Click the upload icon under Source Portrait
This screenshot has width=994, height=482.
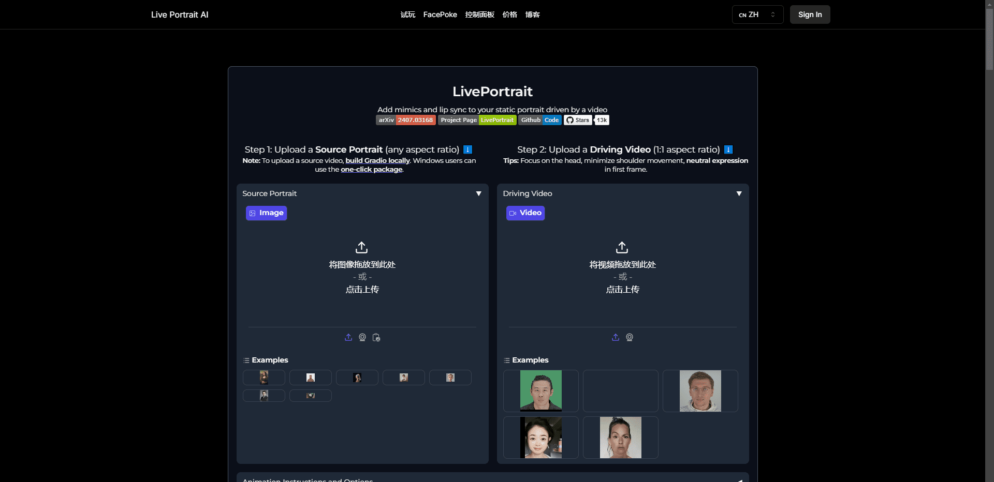tap(348, 337)
